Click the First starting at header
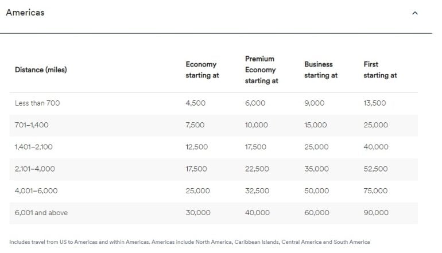The height and width of the screenshot is (253, 442). 380,70
